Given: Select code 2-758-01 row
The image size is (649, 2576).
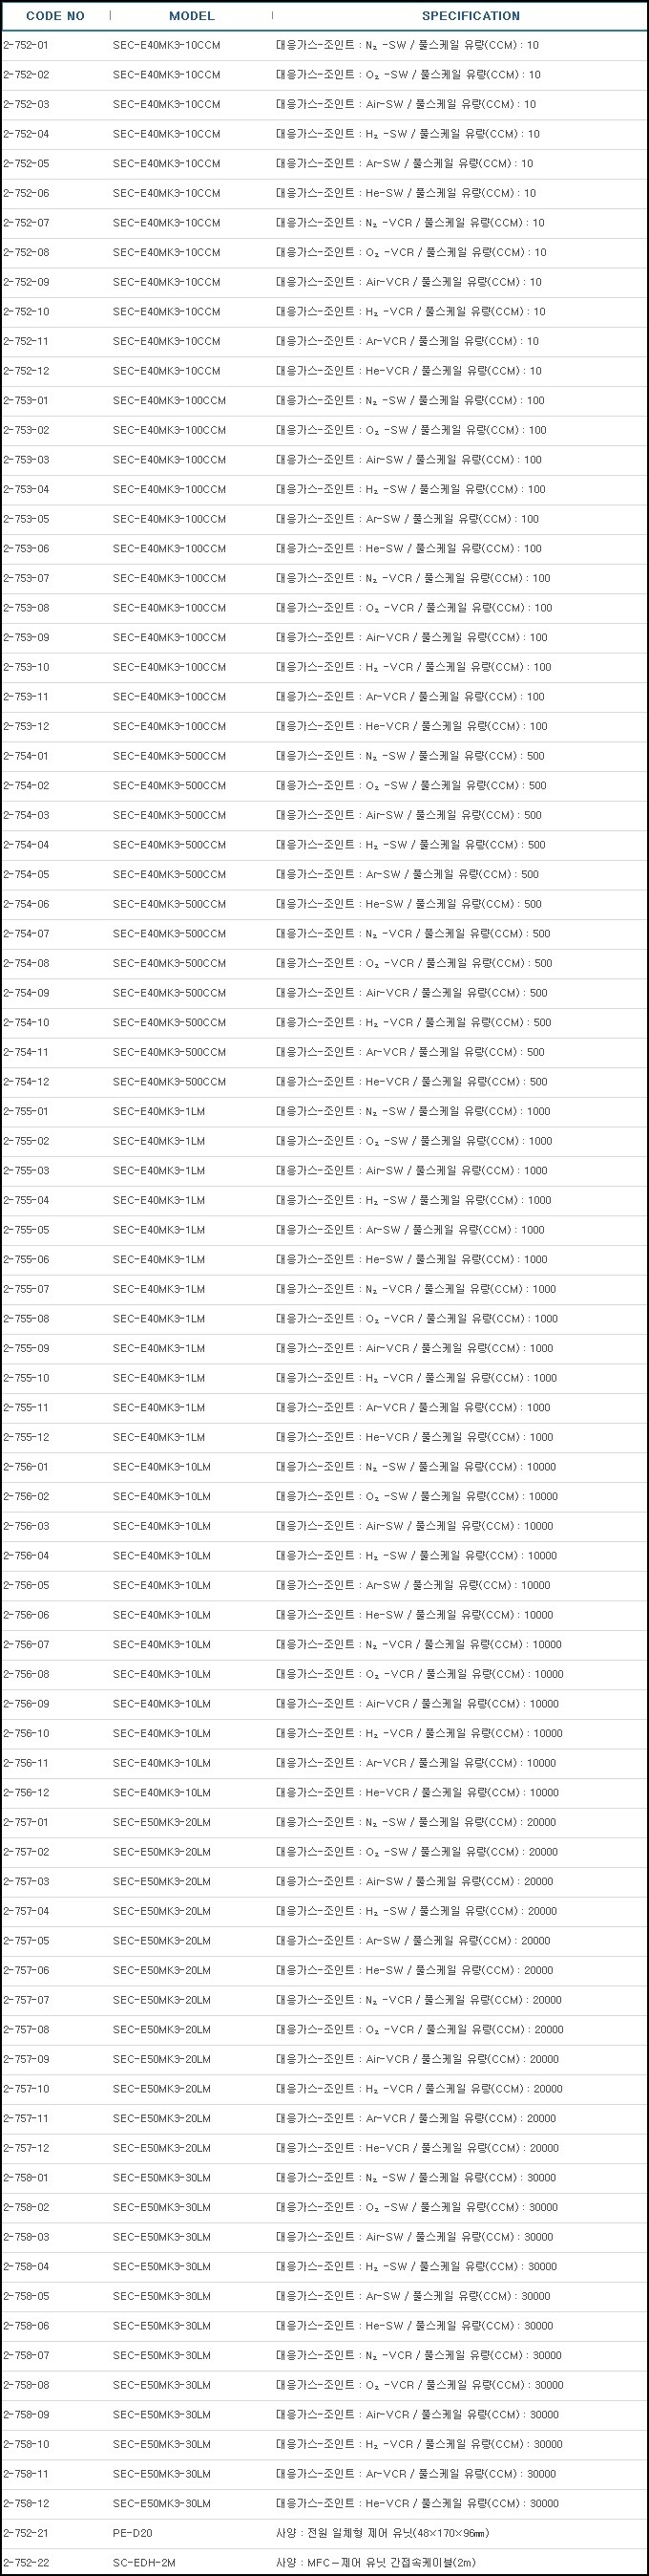Looking at the screenshot, I should (x=324, y=2178).
